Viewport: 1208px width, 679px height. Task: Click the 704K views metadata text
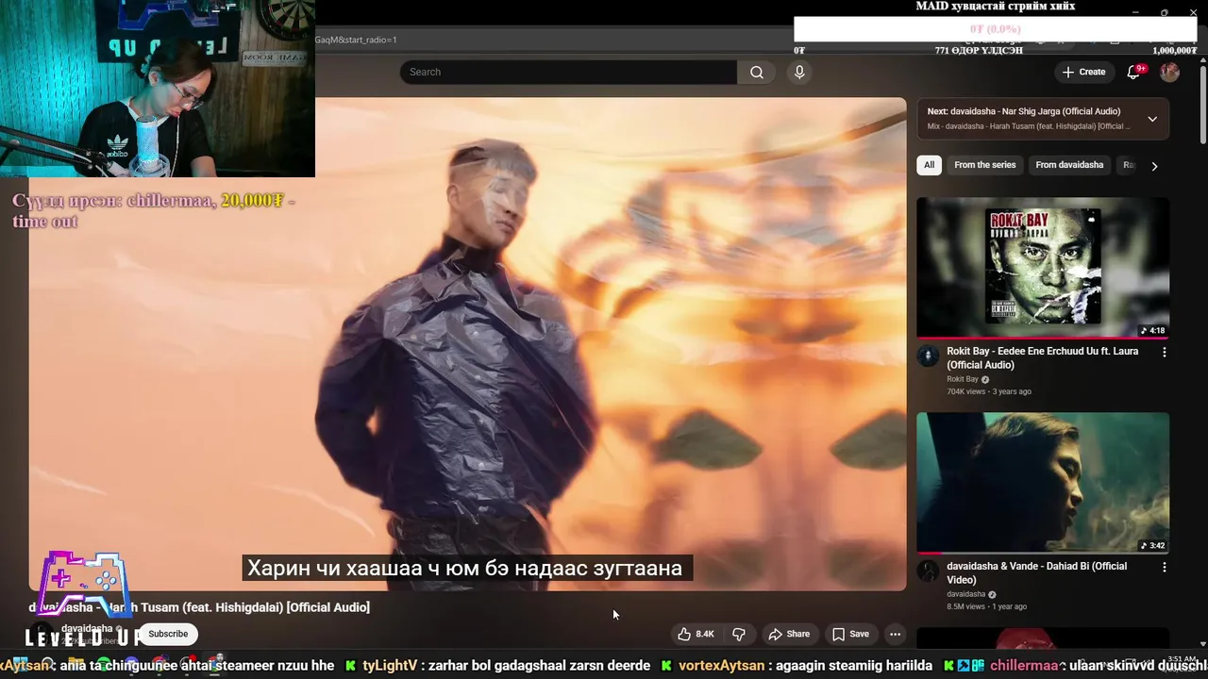click(967, 391)
